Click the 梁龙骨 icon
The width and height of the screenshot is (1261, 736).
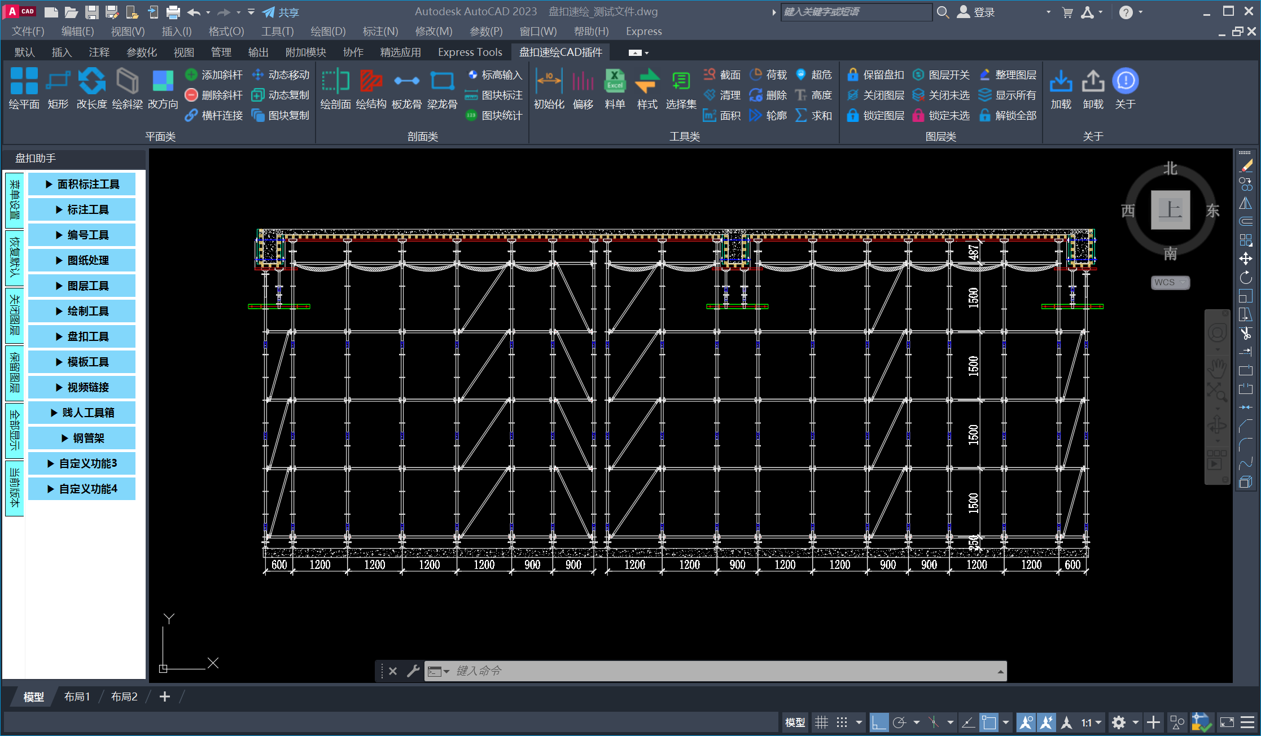pos(443,81)
